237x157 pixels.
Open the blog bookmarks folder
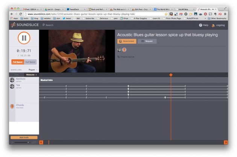[35, 18]
